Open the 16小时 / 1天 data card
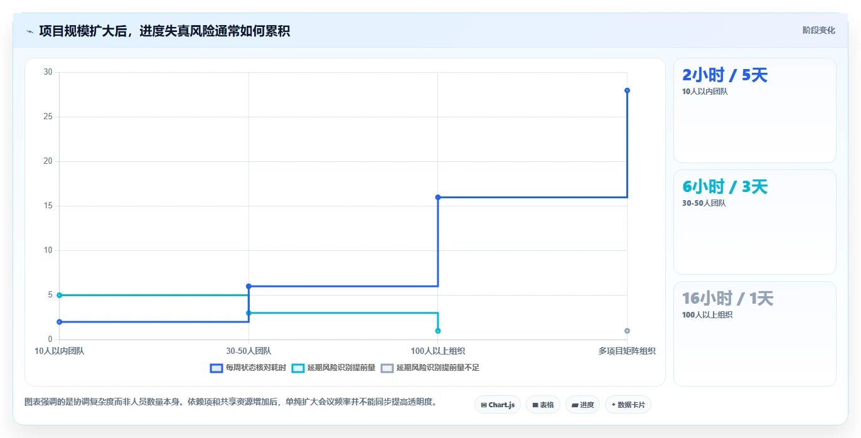861x438 pixels. 754,334
